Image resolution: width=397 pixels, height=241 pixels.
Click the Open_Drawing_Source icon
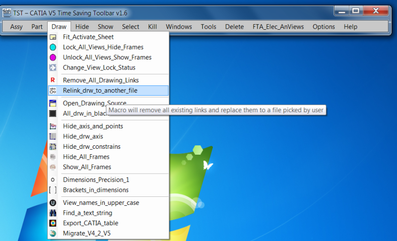pyautogui.click(x=53, y=103)
